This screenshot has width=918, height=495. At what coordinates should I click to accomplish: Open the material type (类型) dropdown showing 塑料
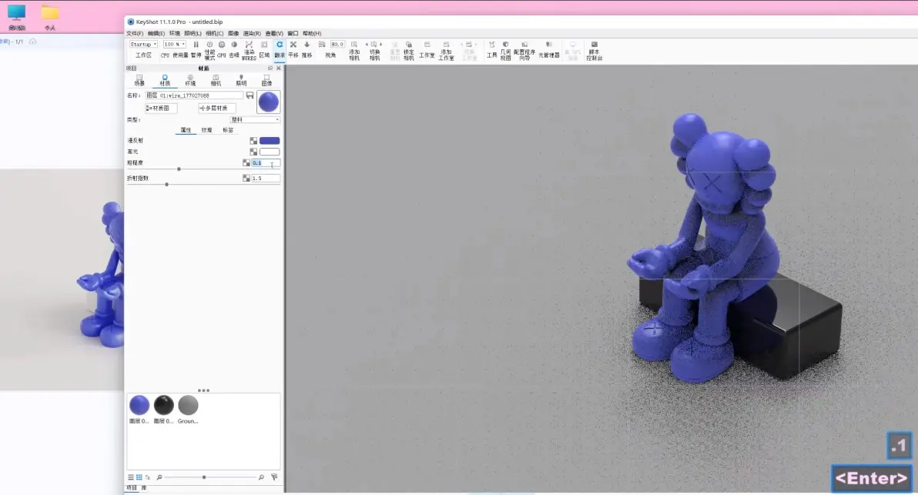(x=255, y=119)
